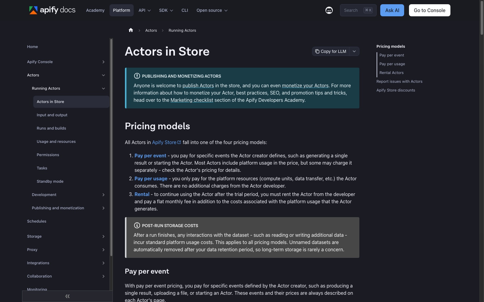Click the home breadcrumb icon
This screenshot has height=302, width=484.
point(131,30)
